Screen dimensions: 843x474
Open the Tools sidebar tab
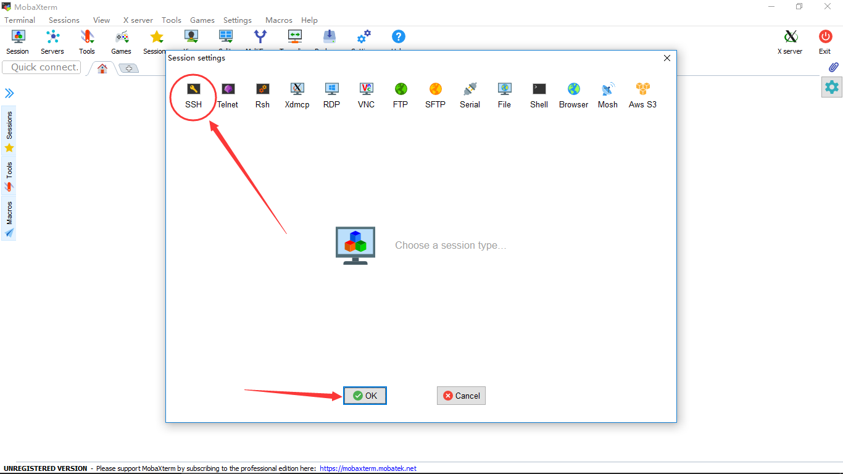pyautogui.click(x=9, y=176)
